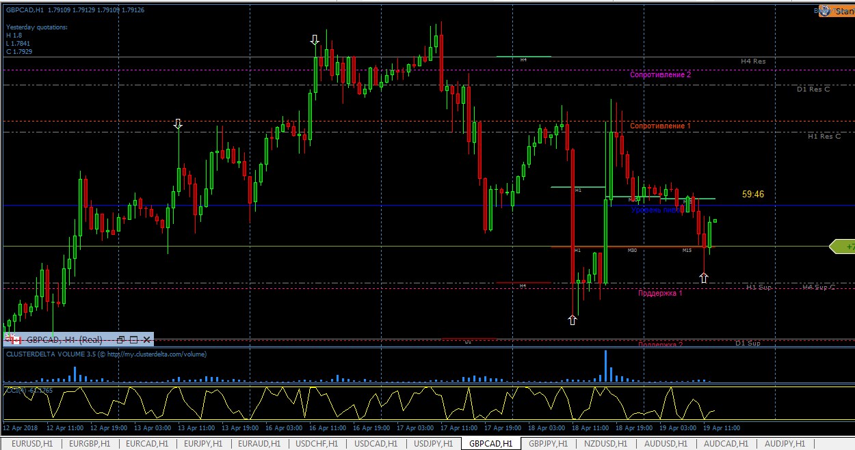
Task: Click yesterday's close value 'C 1.7929'
Action: (x=19, y=52)
